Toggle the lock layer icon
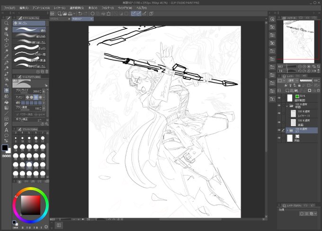 coord(299,85)
